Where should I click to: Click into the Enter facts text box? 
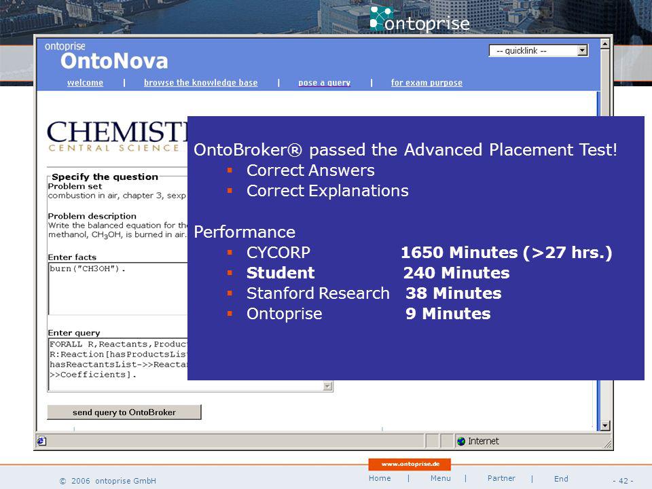tap(118, 289)
